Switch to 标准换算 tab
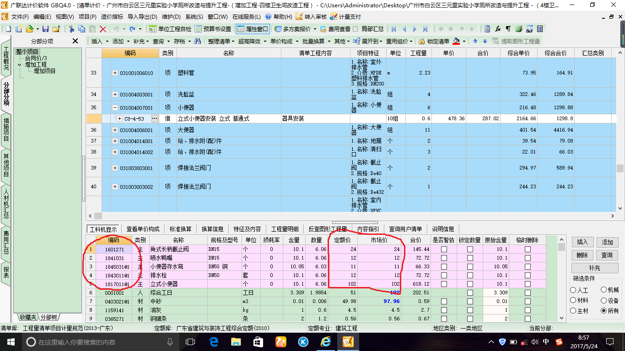Viewport: 625px width, 351px height. point(180,229)
